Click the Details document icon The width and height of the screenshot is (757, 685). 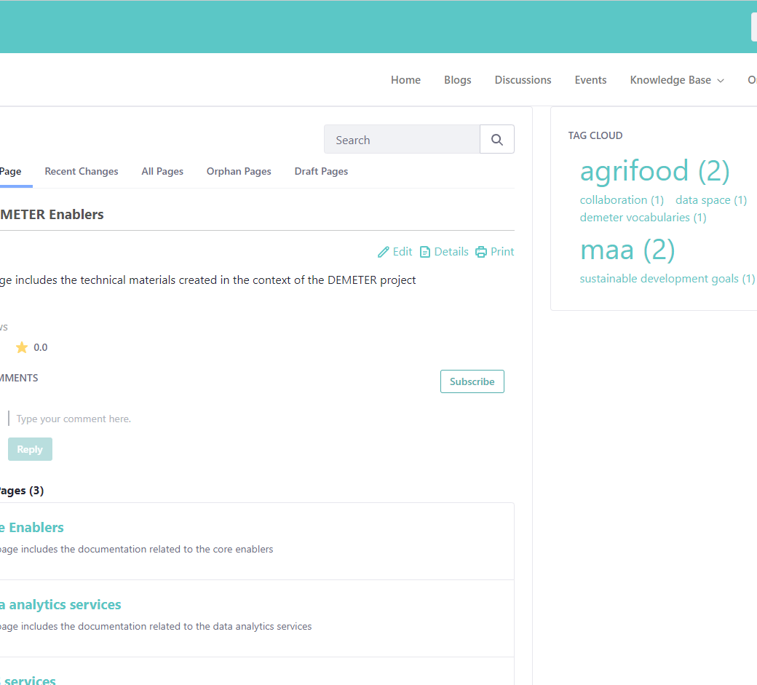pyautogui.click(x=425, y=252)
